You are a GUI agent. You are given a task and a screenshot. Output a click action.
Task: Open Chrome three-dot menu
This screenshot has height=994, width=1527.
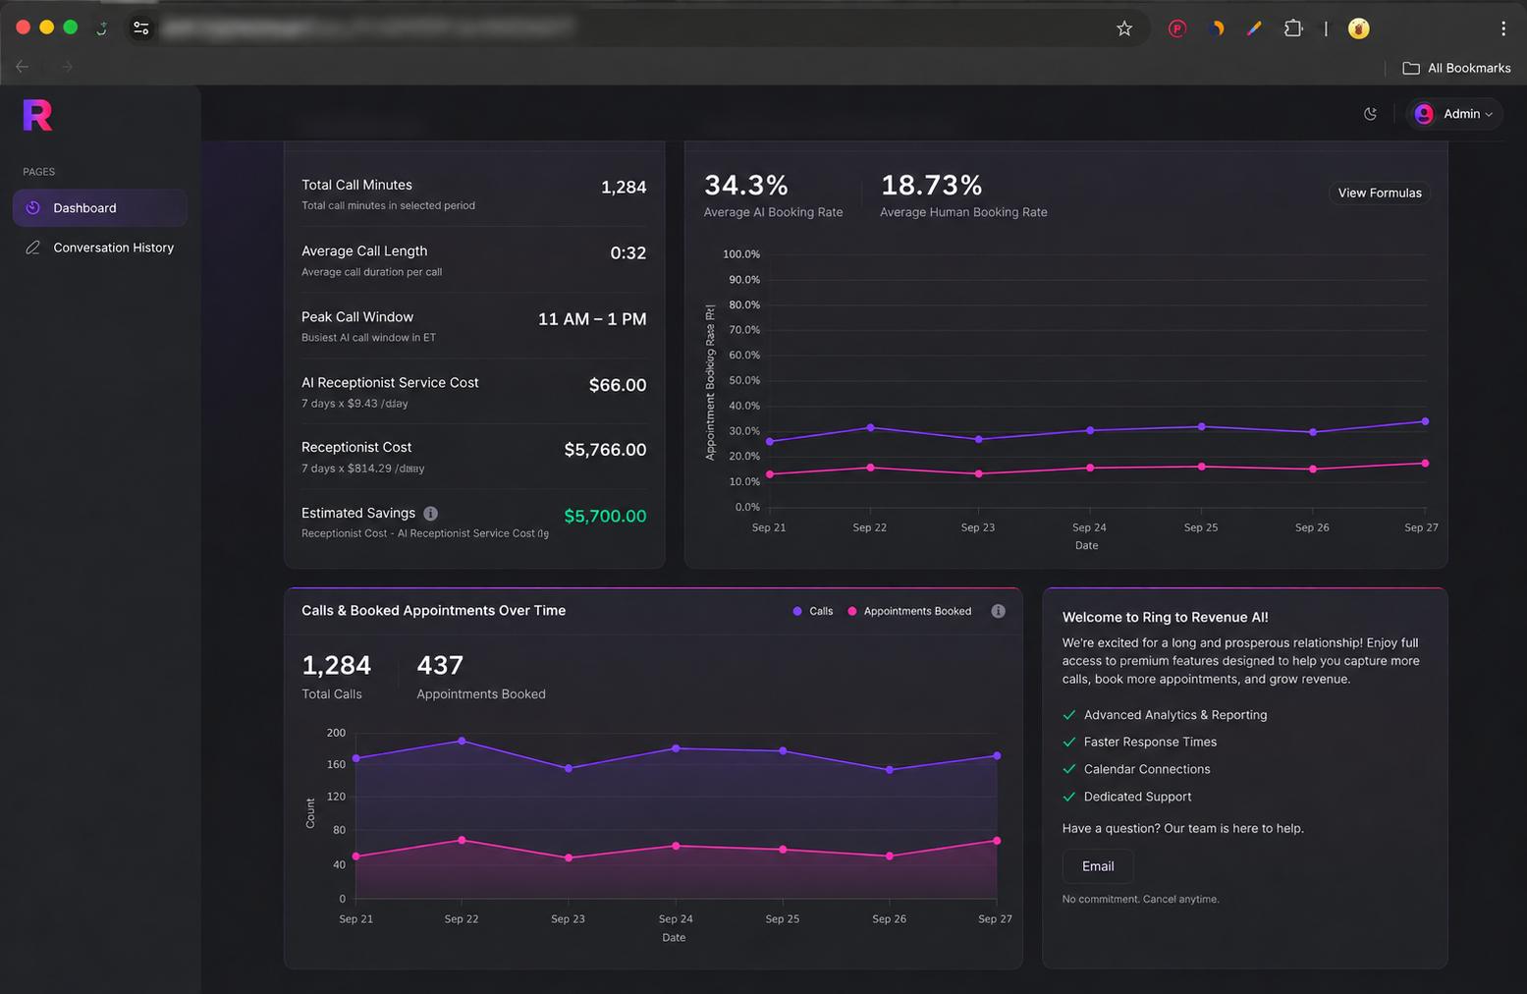click(x=1502, y=28)
